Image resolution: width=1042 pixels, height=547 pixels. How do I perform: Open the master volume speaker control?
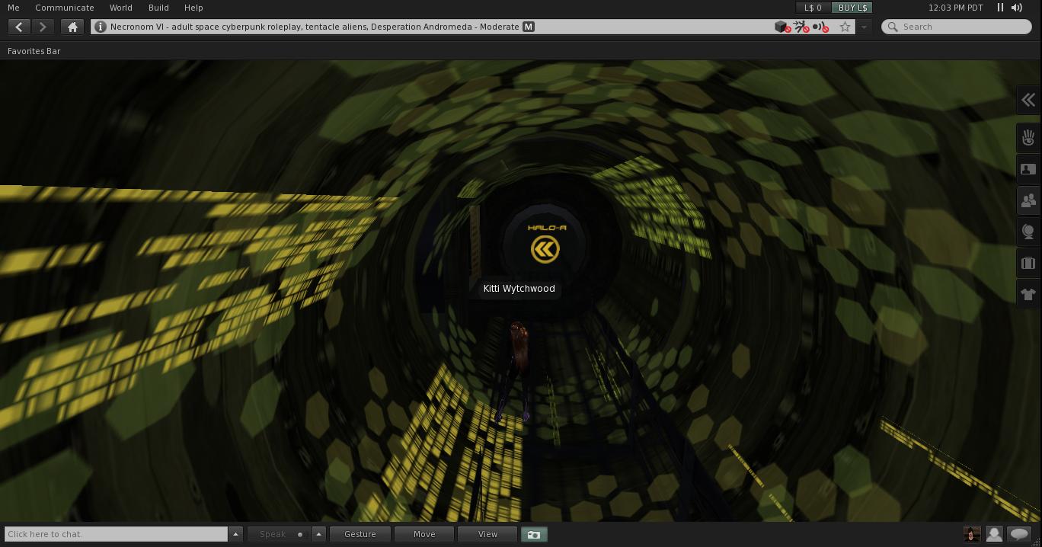click(x=1017, y=8)
